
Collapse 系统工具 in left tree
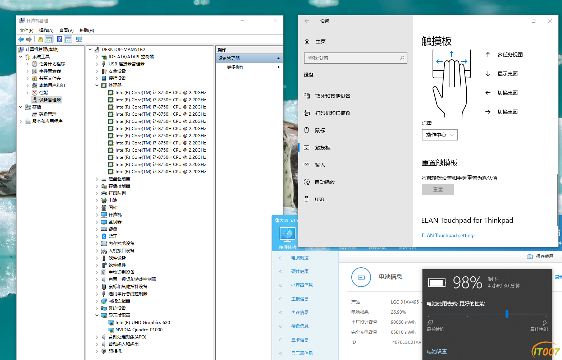coord(20,56)
